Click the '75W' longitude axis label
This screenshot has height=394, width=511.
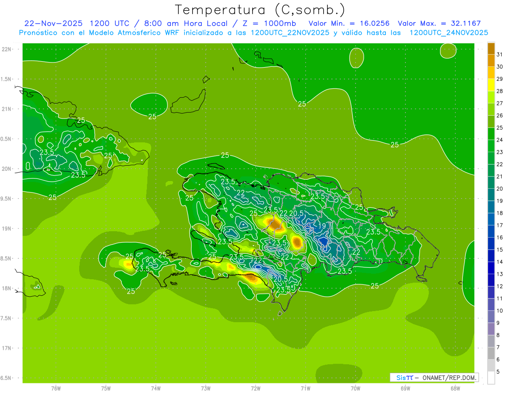coord(106,388)
